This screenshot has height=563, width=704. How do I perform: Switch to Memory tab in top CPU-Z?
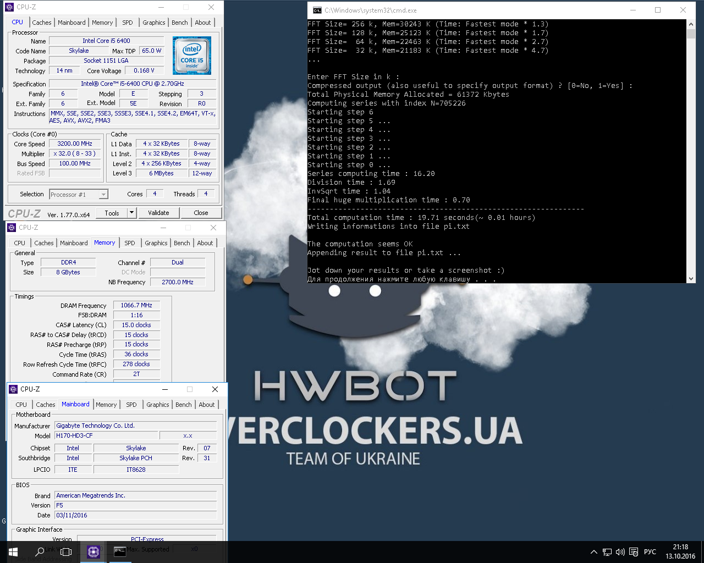(x=102, y=23)
